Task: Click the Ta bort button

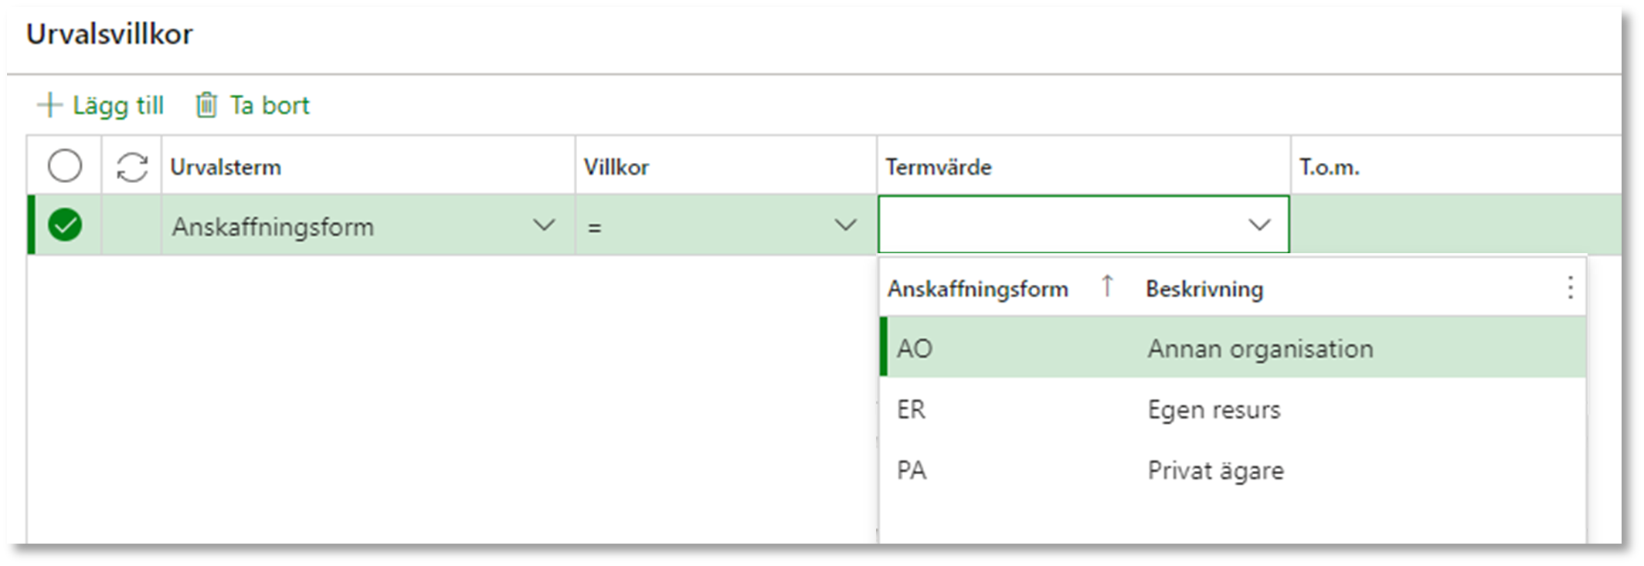Action: point(253,105)
